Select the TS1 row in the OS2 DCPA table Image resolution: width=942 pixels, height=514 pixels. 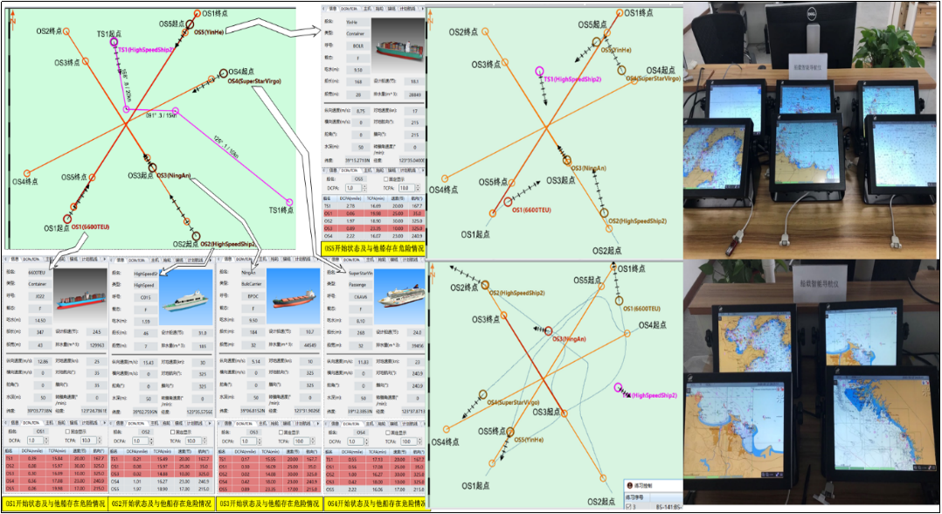(159, 457)
